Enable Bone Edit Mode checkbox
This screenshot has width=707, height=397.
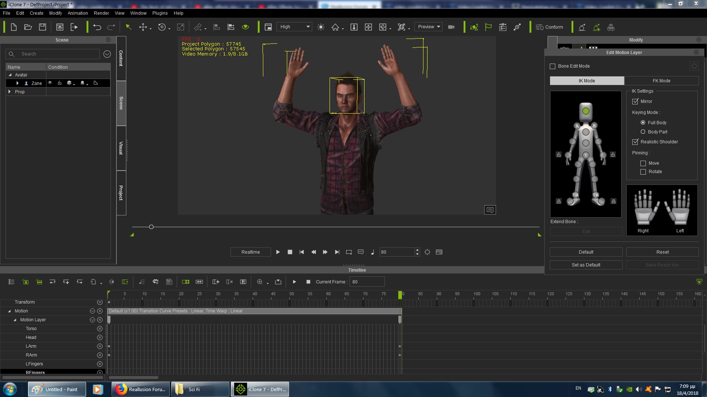click(x=552, y=66)
